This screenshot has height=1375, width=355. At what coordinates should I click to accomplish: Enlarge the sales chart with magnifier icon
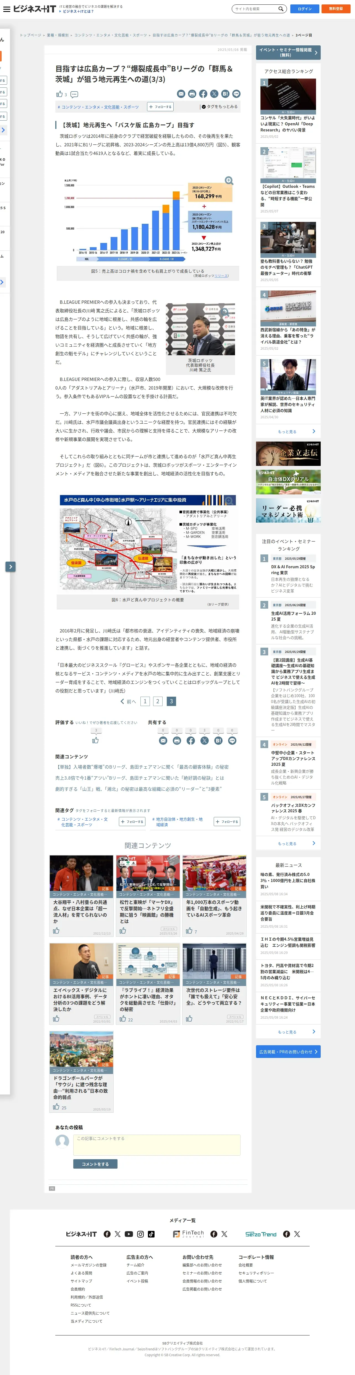(229, 180)
